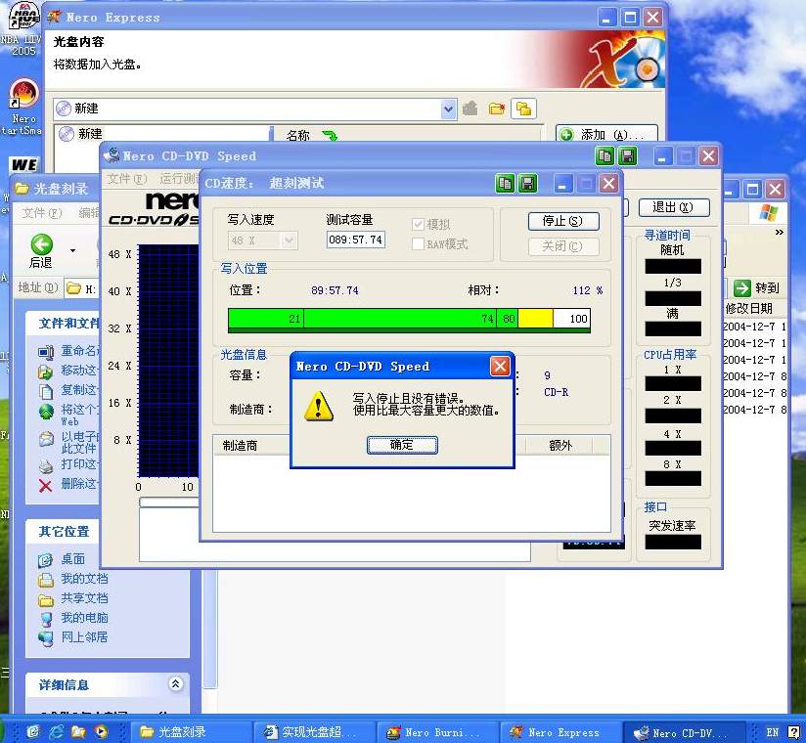Switch to Nero Burni... taskbar button

438,731
